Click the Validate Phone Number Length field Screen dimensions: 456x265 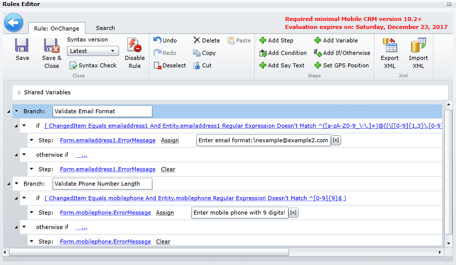[102, 184]
